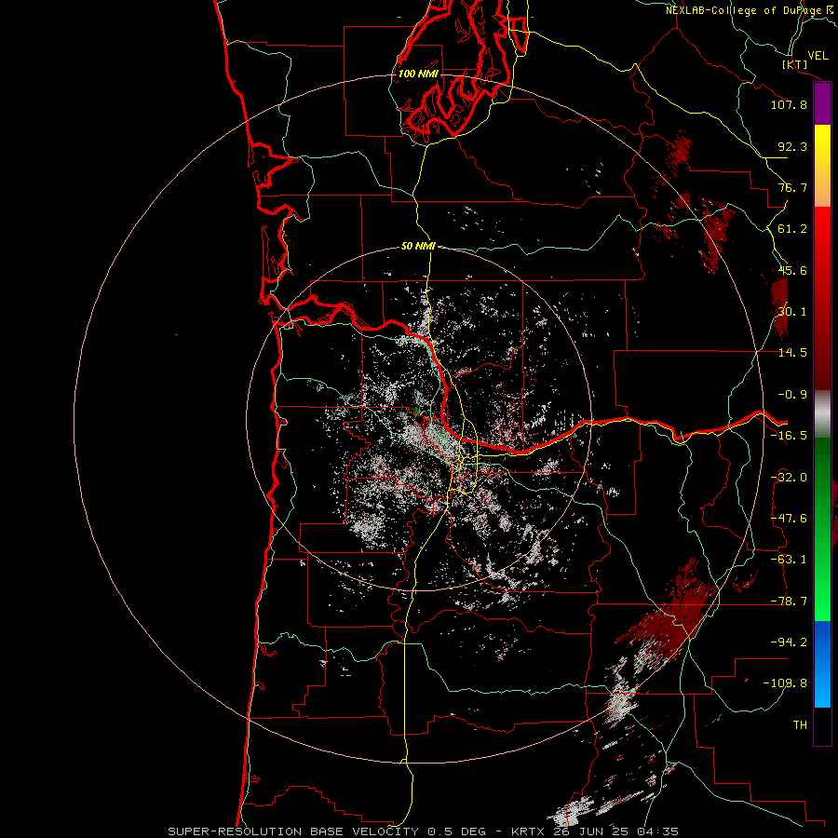Click the '100 NMI' range ring label
The image size is (838, 838).
[418, 74]
